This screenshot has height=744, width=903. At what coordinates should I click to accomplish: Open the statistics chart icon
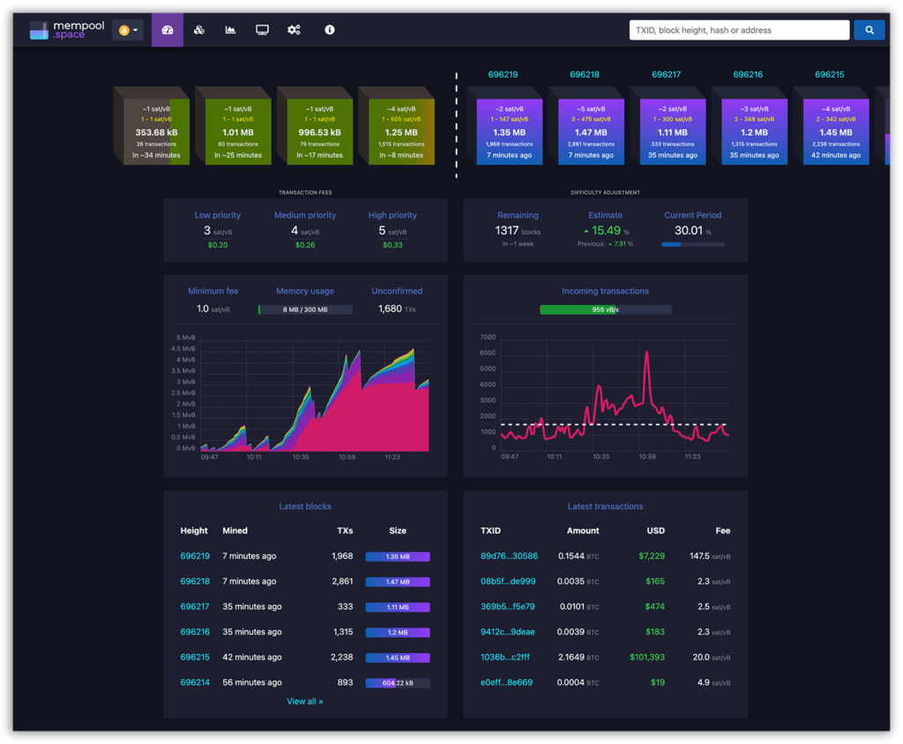click(x=230, y=29)
